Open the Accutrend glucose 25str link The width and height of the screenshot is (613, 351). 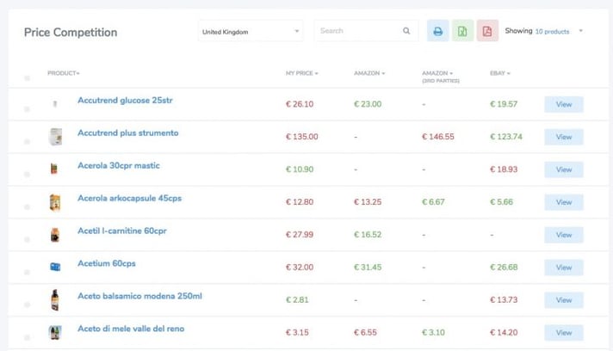click(x=125, y=101)
